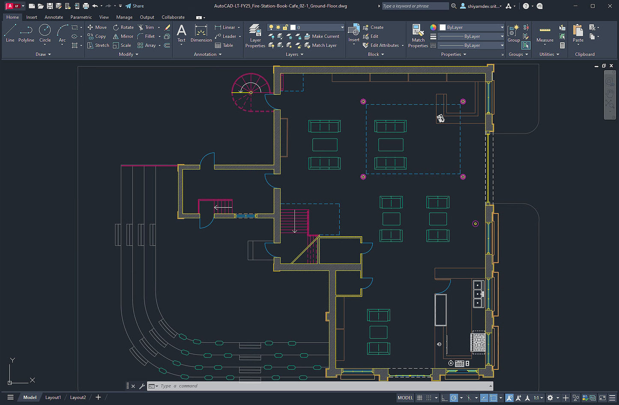Select the Mirror tool
The image size is (619, 405).
123,36
